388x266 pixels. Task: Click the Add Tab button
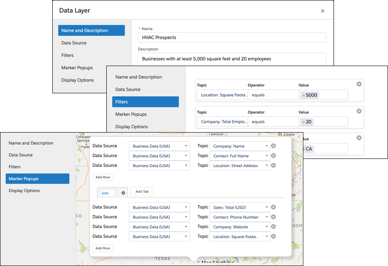(x=142, y=191)
